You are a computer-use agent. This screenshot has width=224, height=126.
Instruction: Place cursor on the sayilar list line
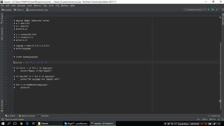coord(30,62)
